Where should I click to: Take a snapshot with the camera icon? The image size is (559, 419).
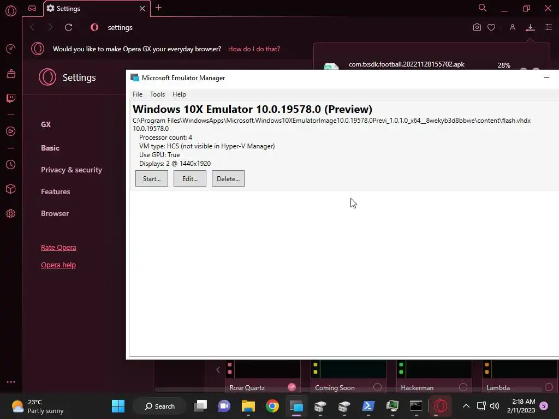click(477, 27)
